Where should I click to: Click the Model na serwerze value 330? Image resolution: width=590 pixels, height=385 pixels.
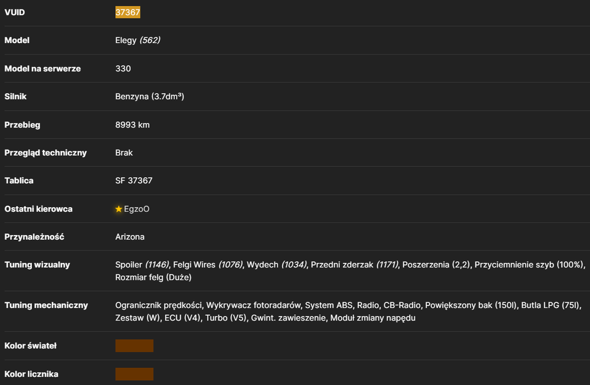pos(123,68)
